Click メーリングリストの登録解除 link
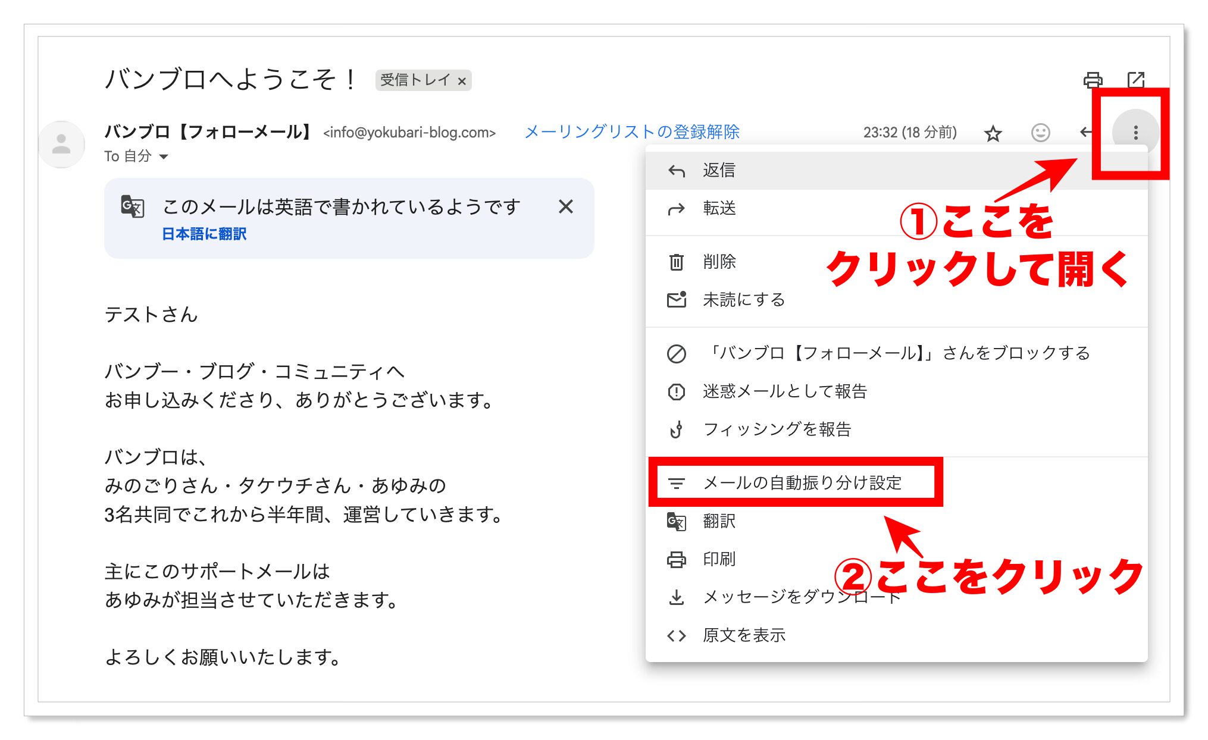Viewport: 1208px width, 740px height. [631, 131]
